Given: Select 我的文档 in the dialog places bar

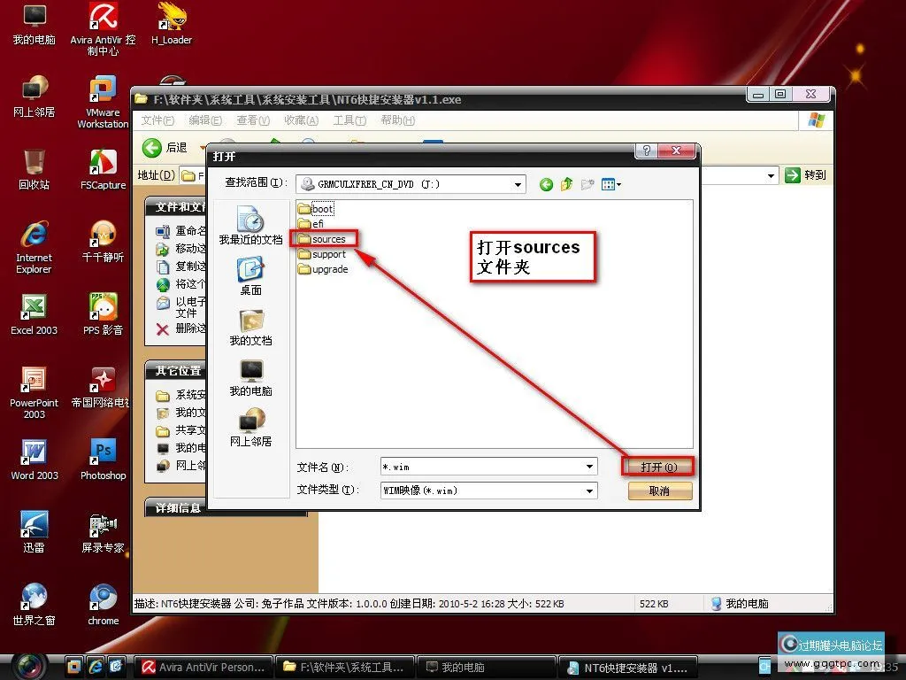Looking at the screenshot, I should point(250,327).
